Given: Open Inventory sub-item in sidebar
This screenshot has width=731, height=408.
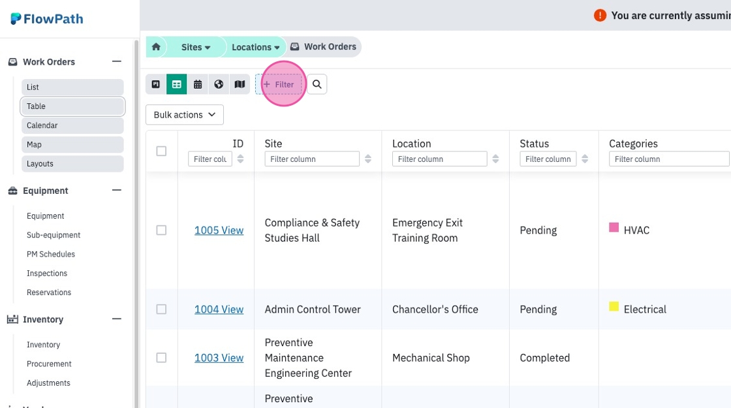Looking at the screenshot, I should 43,345.
